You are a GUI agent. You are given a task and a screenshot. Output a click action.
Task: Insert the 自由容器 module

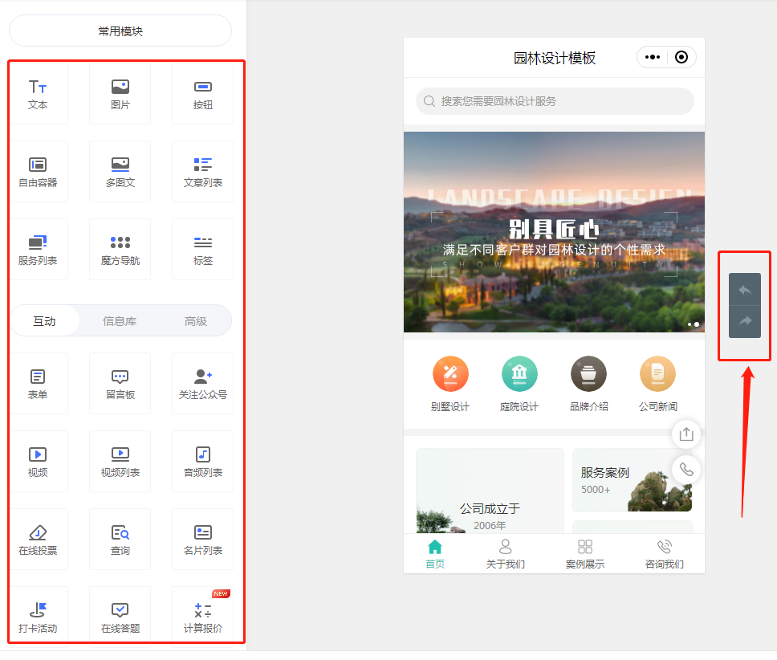click(x=38, y=172)
